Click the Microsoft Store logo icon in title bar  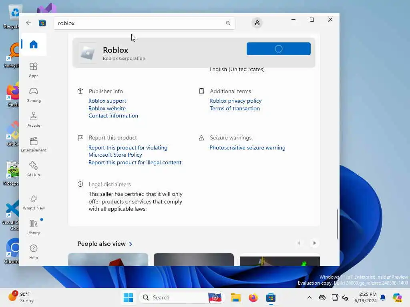42,23
